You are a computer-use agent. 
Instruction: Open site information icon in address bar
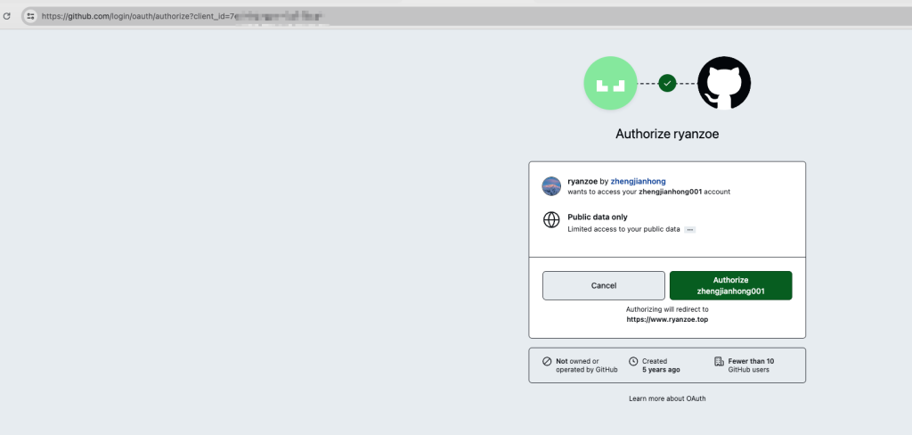pyautogui.click(x=31, y=16)
